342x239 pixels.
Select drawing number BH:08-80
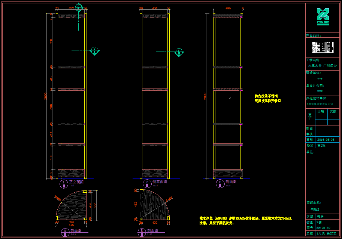pyautogui.click(x=324, y=228)
